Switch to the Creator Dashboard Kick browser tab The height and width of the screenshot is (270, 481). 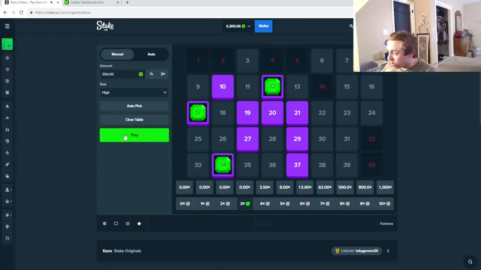click(91, 2)
